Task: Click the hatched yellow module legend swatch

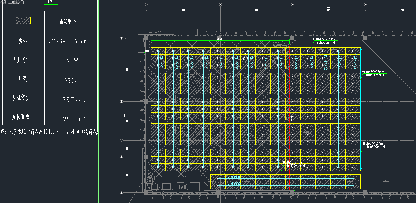Action: (23, 21)
